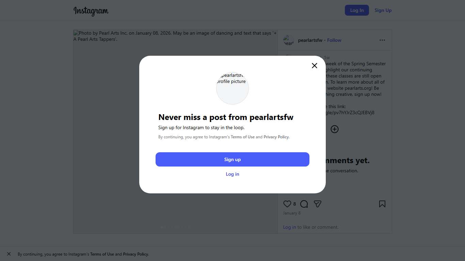Viewport: 465px width, 261px height.
Task: Click the Instagram logo
Action: pyautogui.click(x=91, y=11)
